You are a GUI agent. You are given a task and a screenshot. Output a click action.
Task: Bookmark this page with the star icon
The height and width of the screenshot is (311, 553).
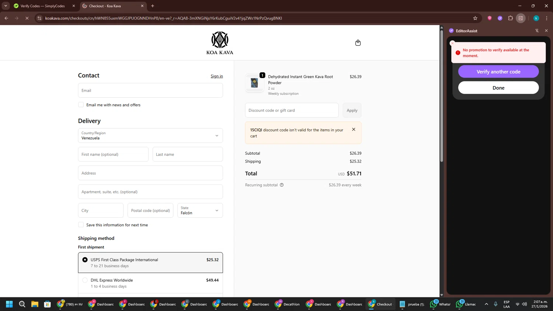point(475,18)
